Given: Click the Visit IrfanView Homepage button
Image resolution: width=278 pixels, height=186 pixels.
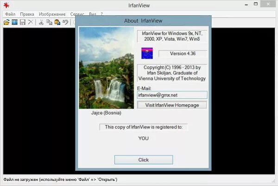Looking at the screenshot, I should (172, 105).
